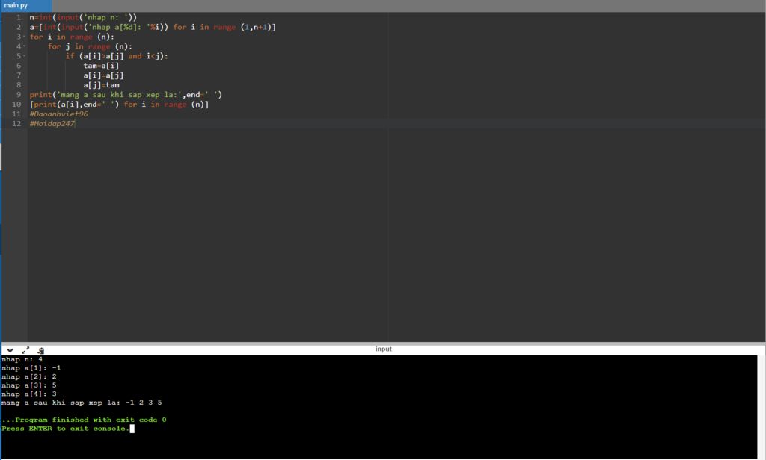Click the 'for j in range (n):' line

click(90, 46)
